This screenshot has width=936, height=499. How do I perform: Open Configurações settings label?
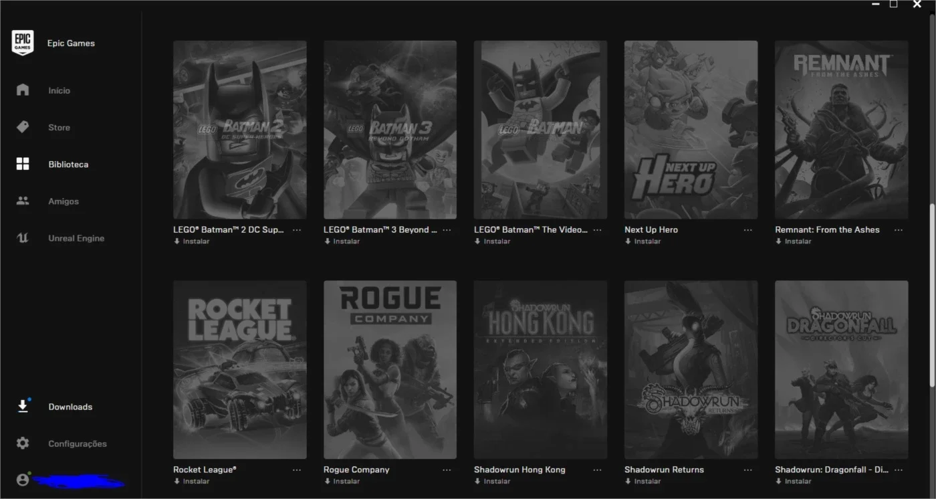(x=78, y=444)
